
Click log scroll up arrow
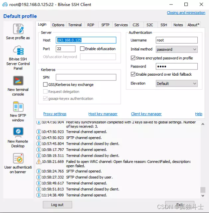click(x=203, y=124)
